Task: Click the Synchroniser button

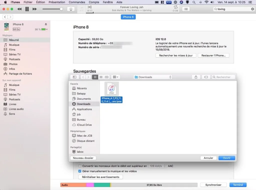Action: (x=213, y=185)
